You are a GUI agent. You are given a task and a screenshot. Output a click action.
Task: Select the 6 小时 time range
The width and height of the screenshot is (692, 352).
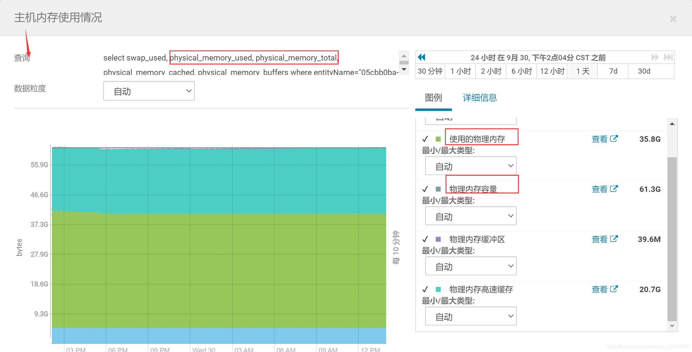point(522,71)
